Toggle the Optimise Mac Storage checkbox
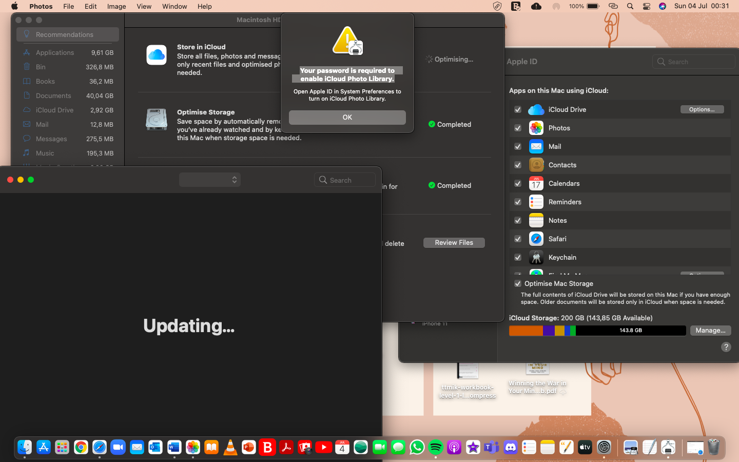 point(518,283)
